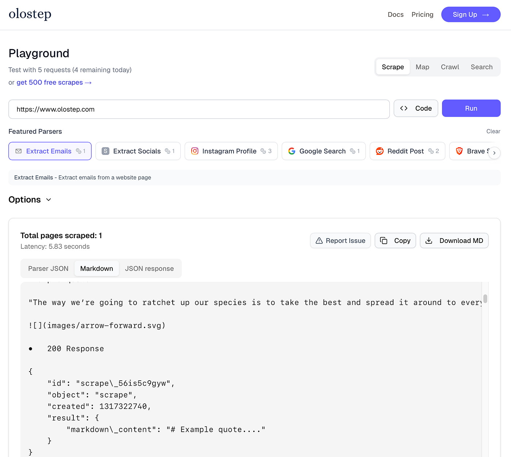
Task: Click the "created": 1317322740 line
Action: [x=99, y=407]
